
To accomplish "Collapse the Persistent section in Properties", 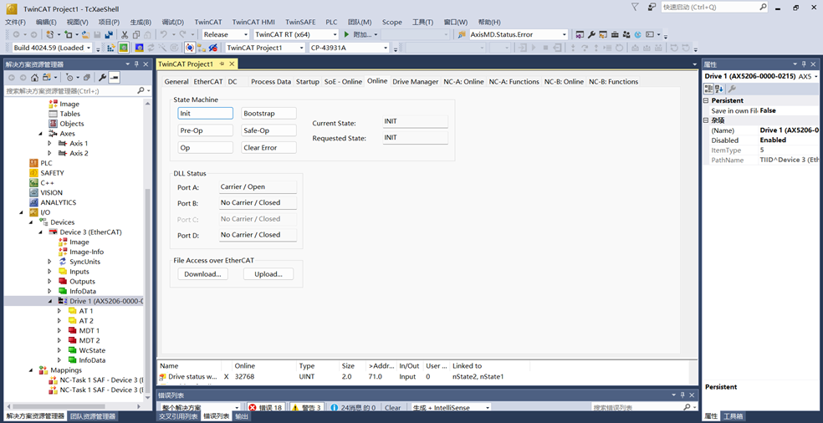I will 707,100.
